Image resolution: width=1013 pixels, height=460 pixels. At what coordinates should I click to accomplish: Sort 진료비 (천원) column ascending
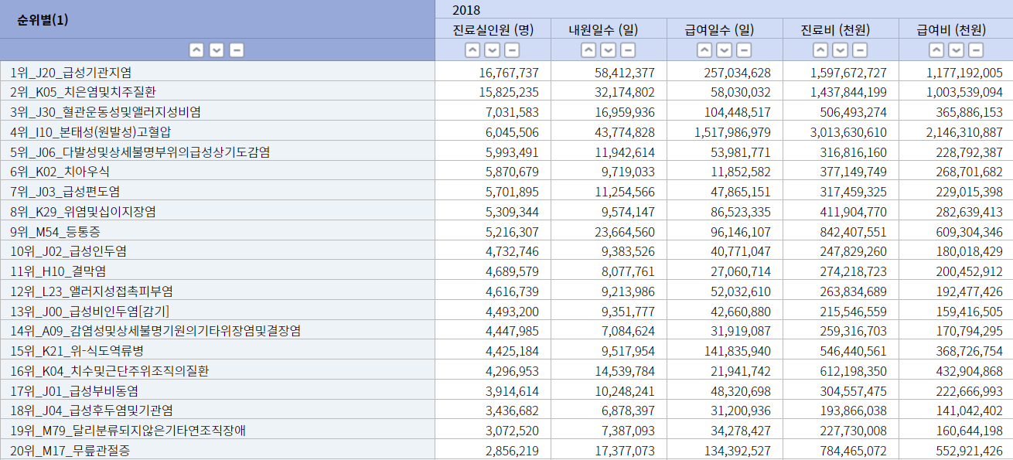[x=820, y=50]
